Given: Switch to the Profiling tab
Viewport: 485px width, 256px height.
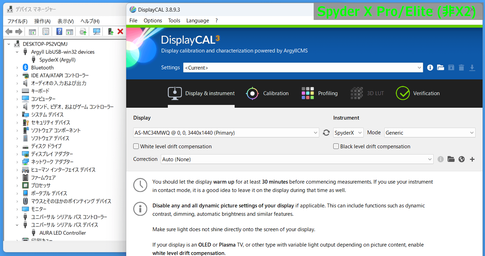Looking at the screenshot, I should click(319, 93).
